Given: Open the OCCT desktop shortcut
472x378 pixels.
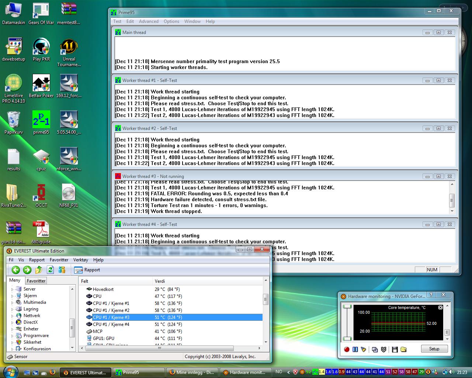Looking at the screenshot, I should tap(41, 196).
